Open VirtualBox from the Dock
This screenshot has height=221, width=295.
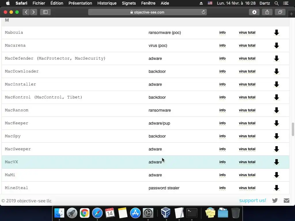tap(166, 213)
